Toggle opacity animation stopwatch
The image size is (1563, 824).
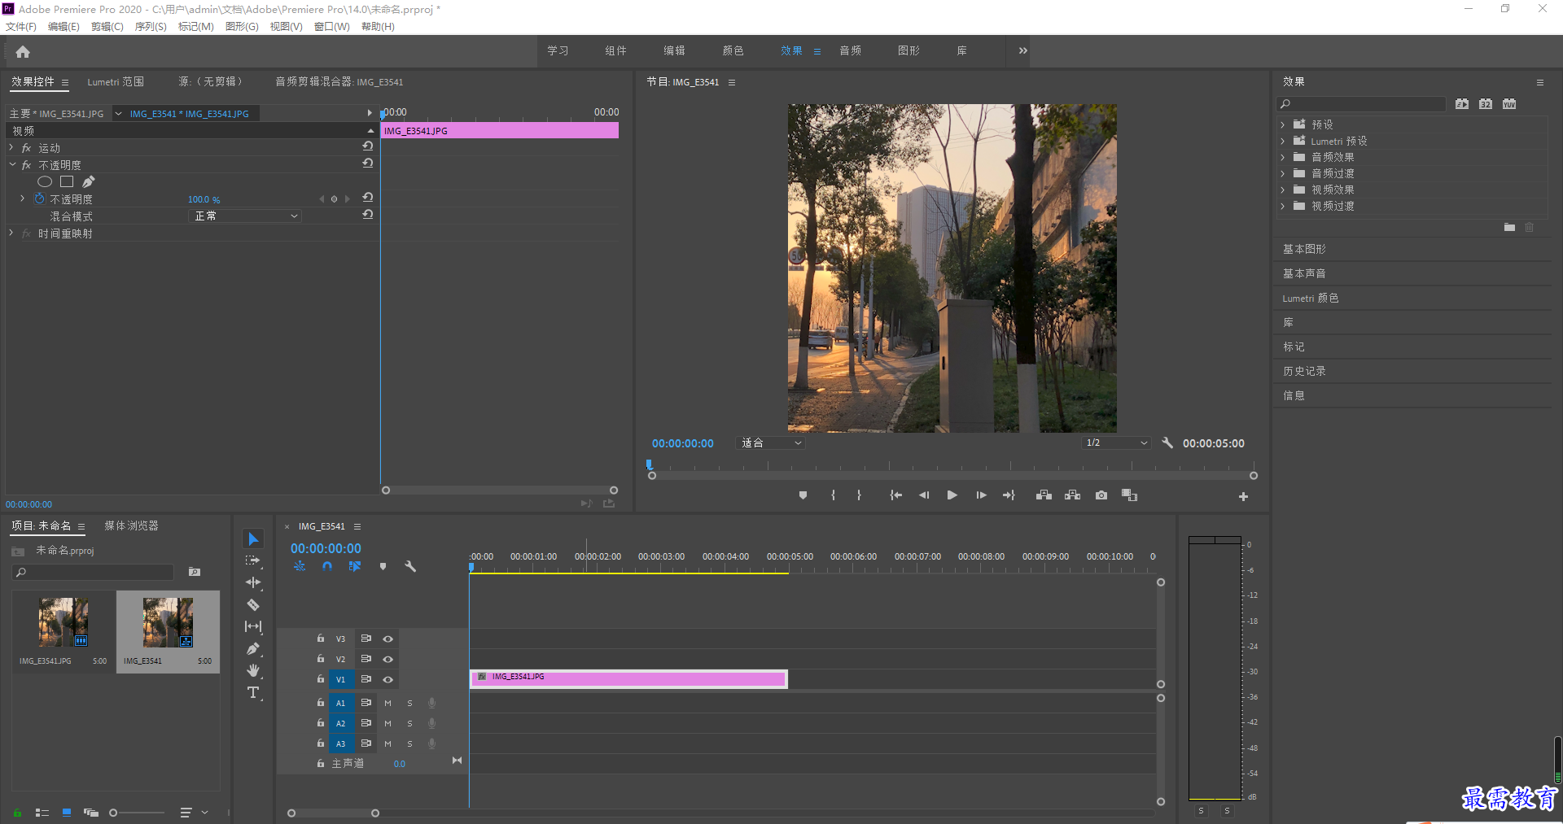tap(39, 198)
